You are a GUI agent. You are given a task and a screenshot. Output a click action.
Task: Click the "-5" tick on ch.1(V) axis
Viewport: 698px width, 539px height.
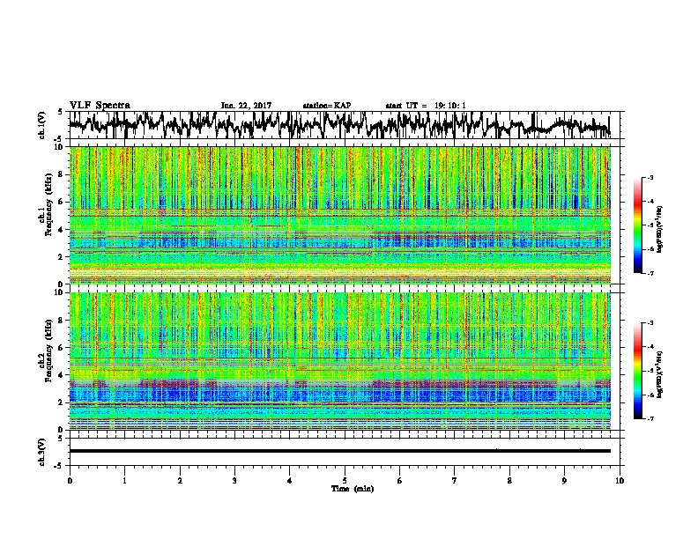[59, 138]
